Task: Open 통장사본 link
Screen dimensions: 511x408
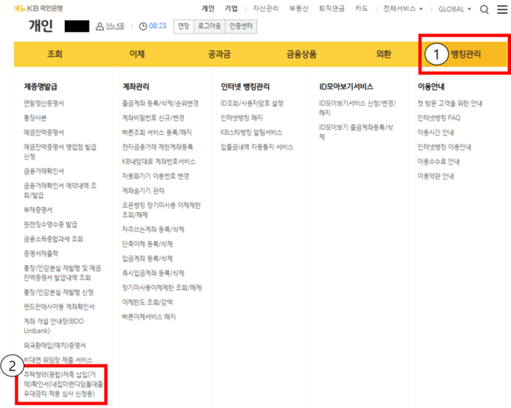Action: (x=35, y=118)
